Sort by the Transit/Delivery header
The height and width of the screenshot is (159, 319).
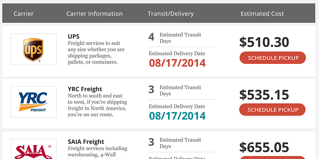(170, 14)
